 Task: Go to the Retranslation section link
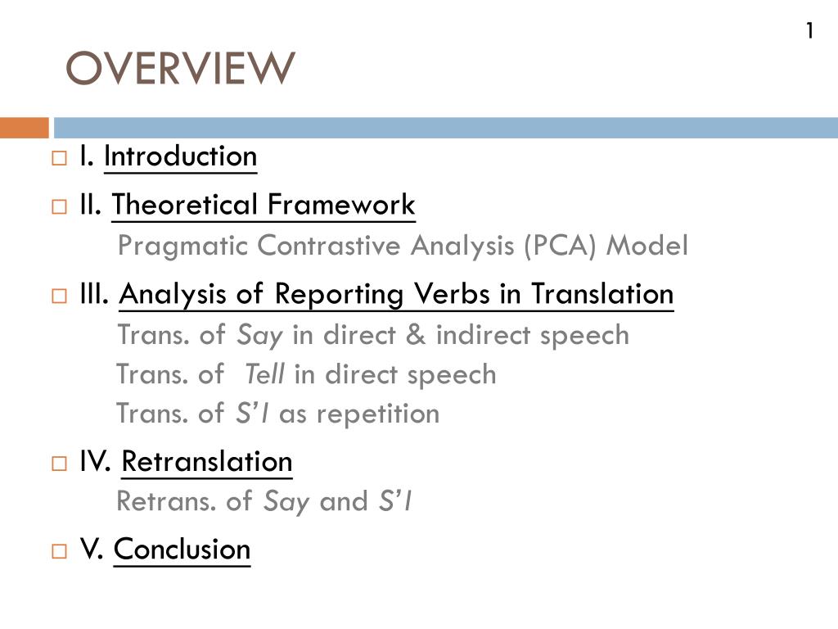point(207,462)
